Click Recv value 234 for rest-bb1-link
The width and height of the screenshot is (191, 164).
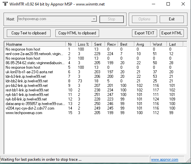110,90
